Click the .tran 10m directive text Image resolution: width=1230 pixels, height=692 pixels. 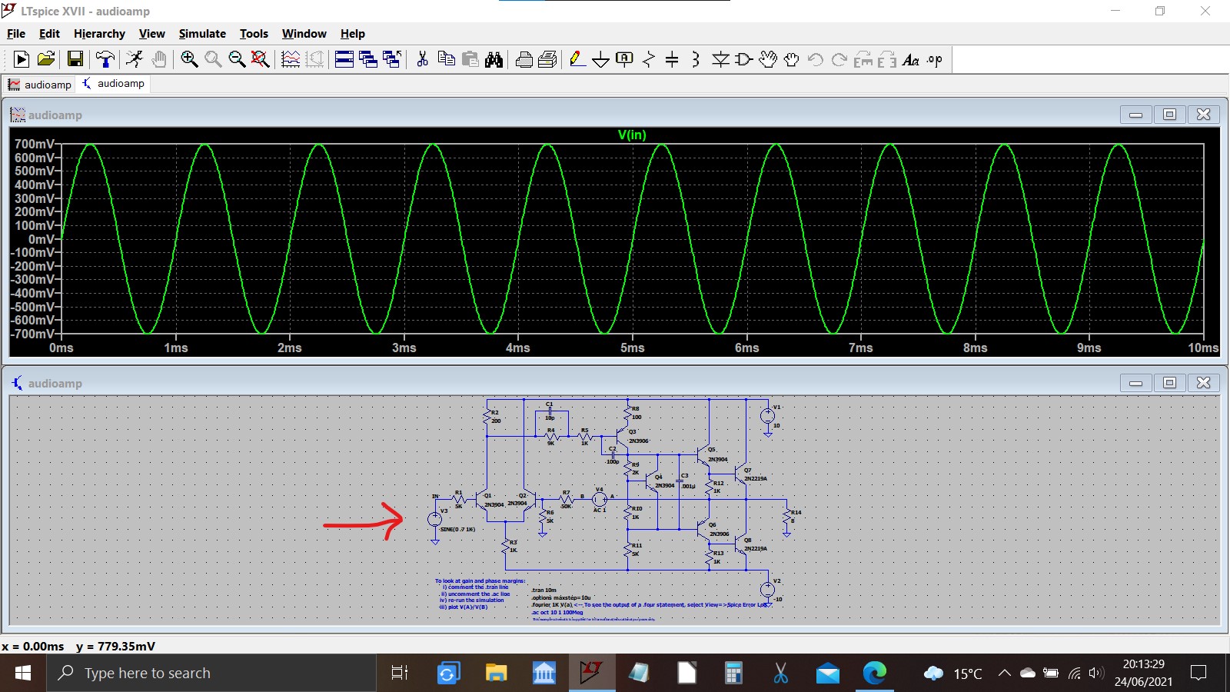pyautogui.click(x=544, y=591)
